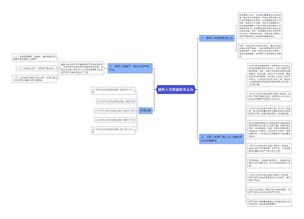The image size is (304, 219).
Task: Select the central node 债务人失踪债务怎么办
Action: point(176,89)
